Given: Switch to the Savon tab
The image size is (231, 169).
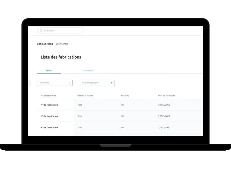Looking at the screenshot, I should (49, 70).
